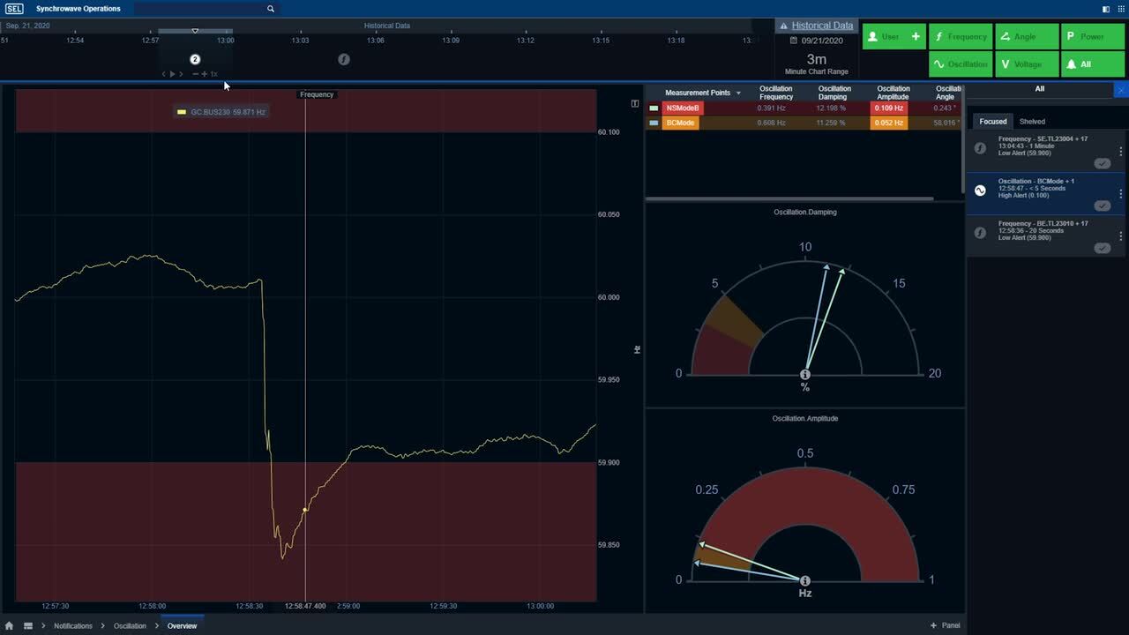Click the Historical Data link
The height and width of the screenshot is (635, 1129).
tap(822, 26)
